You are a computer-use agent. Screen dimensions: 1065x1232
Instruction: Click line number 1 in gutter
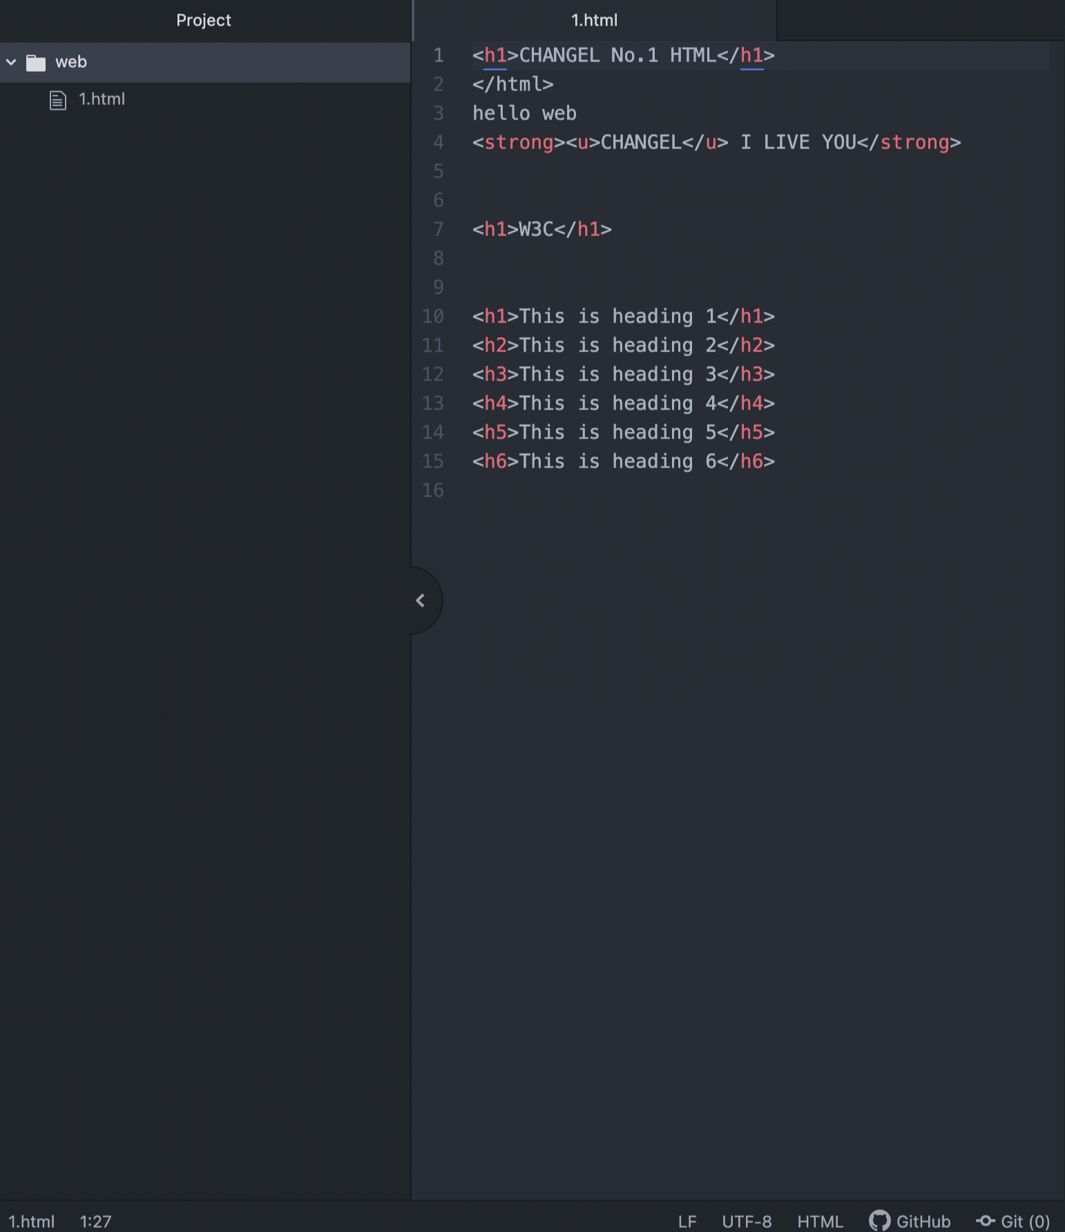coord(439,55)
